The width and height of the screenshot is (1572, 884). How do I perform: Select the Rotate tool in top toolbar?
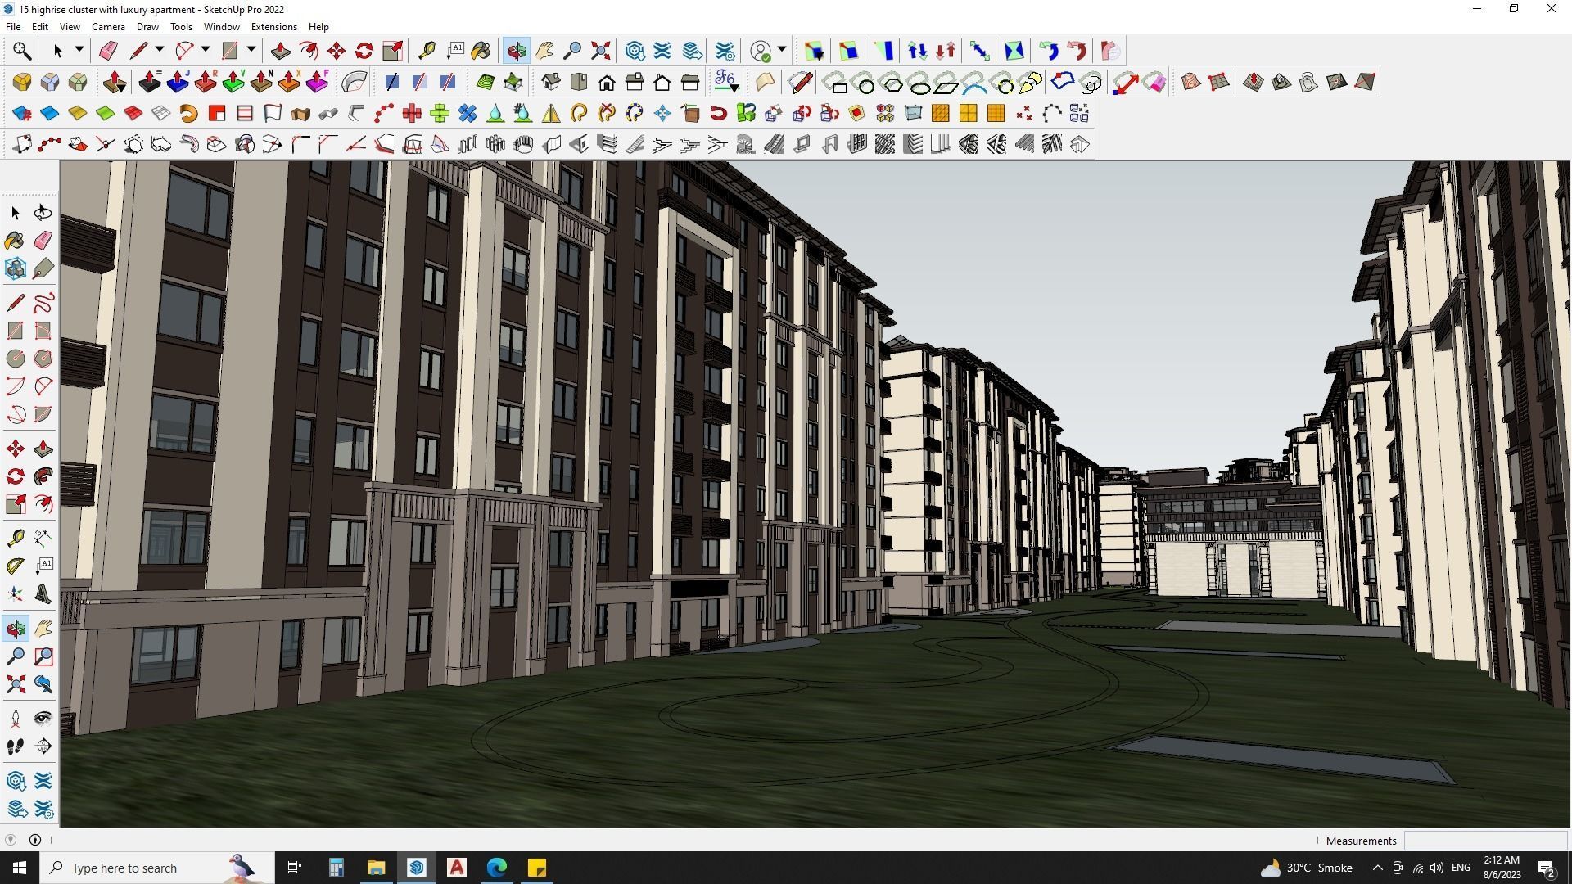click(364, 51)
